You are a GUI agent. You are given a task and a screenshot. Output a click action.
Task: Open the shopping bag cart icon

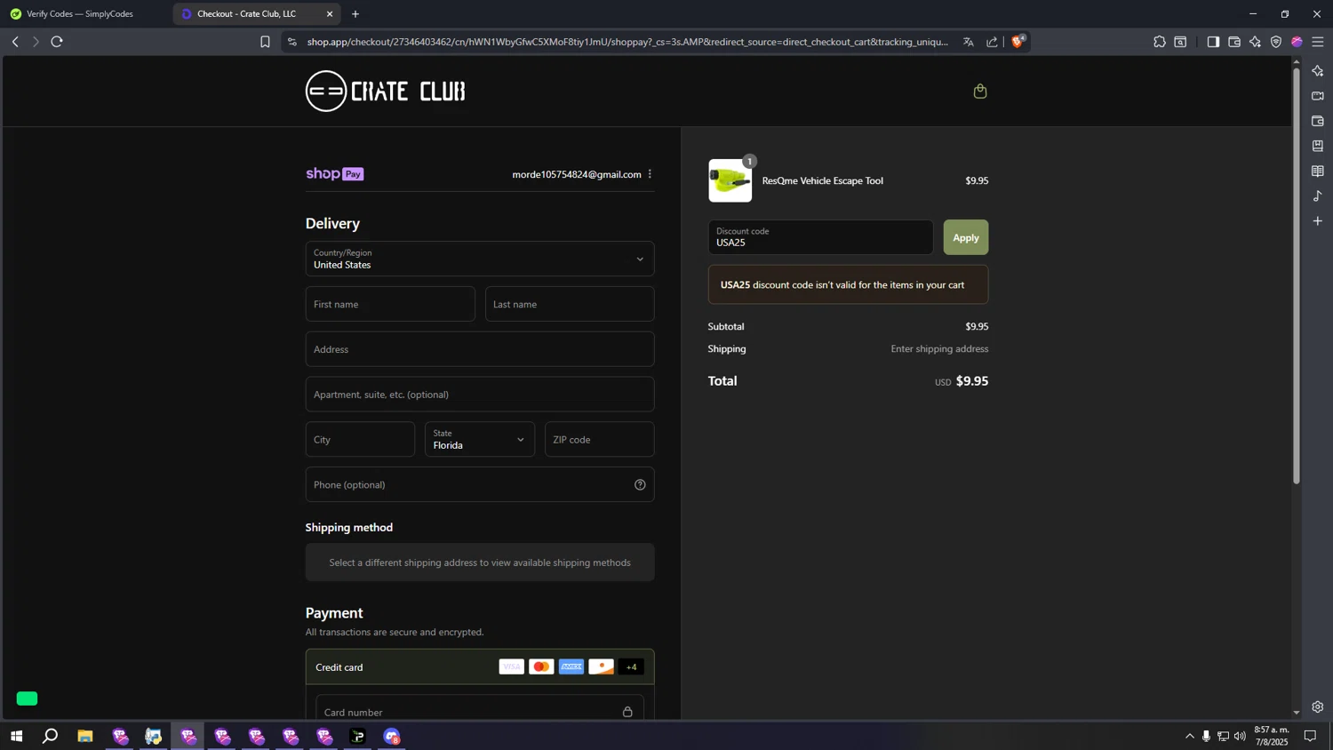[980, 92]
